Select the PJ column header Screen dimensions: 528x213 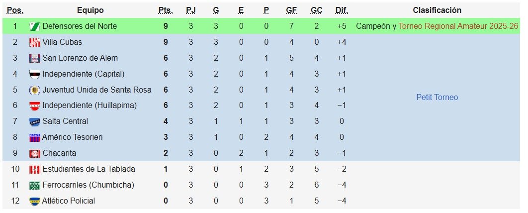pyautogui.click(x=190, y=10)
